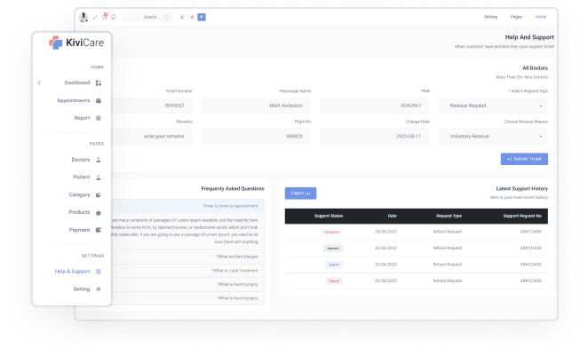Expand the What is Lasik Treatment question
Viewport: 588px width, 355px height.
coord(187,271)
